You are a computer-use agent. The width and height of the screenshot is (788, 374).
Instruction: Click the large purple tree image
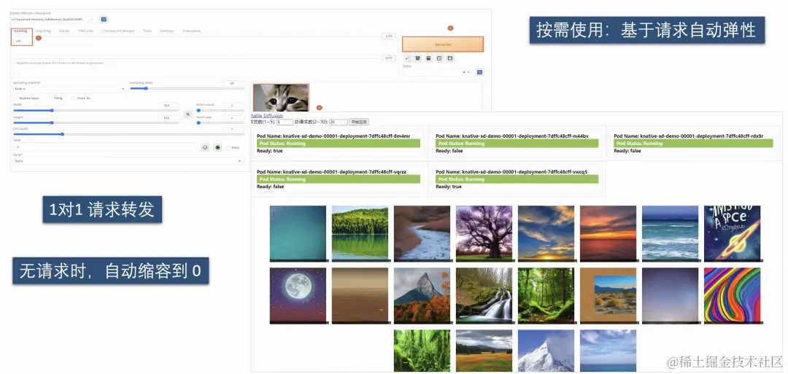[484, 233]
